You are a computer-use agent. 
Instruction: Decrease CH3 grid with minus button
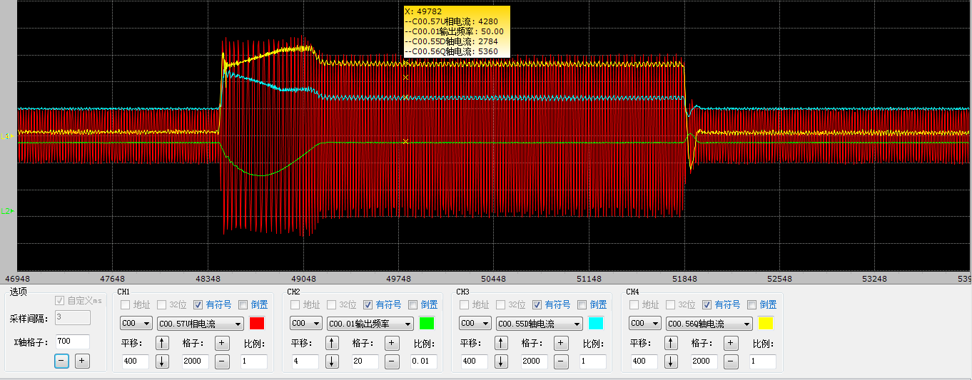pos(562,361)
